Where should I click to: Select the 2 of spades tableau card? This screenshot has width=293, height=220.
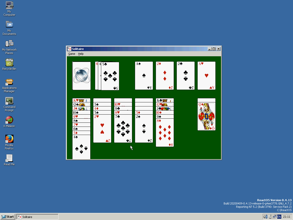pos(144,129)
